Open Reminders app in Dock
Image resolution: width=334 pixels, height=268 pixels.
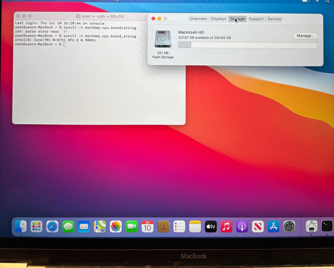tap(179, 226)
